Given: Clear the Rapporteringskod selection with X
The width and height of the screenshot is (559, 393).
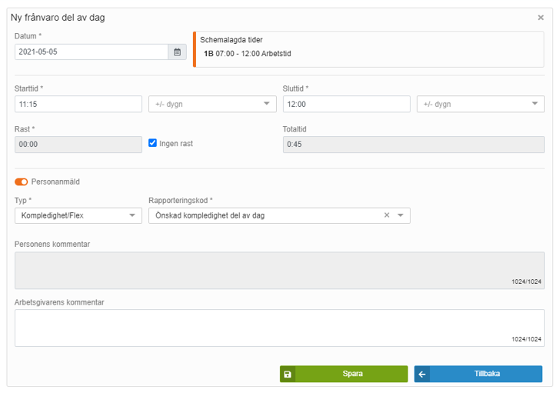Looking at the screenshot, I should (x=387, y=215).
